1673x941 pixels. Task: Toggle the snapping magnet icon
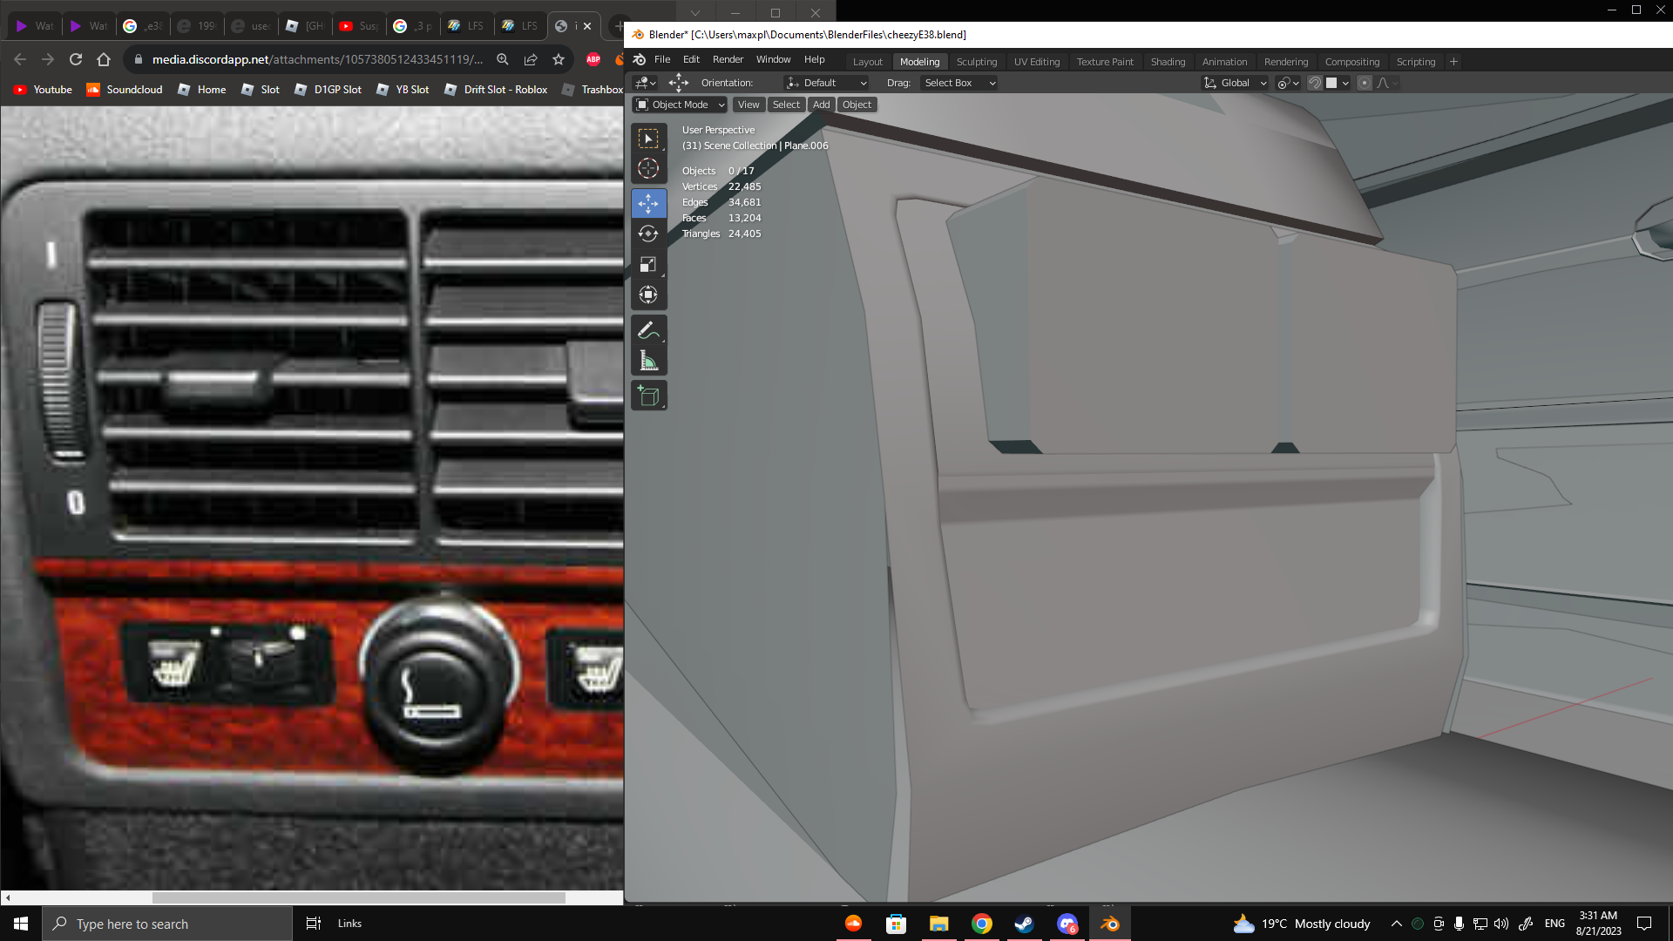coord(1315,83)
